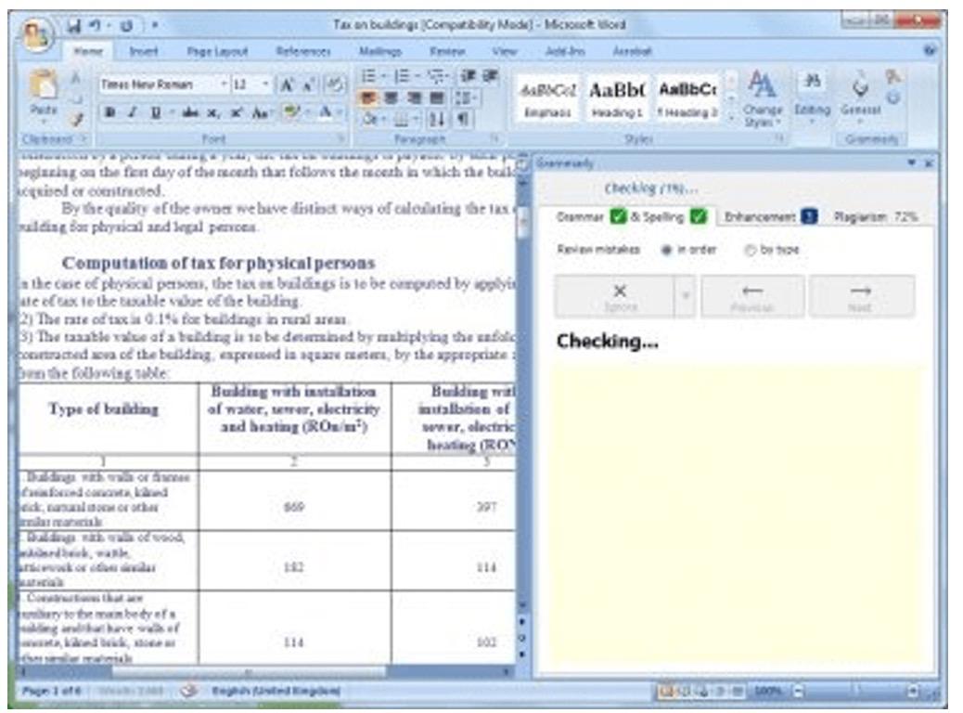The height and width of the screenshot is (713, 963).
Task: Adjust the zoom slider in status bar
Action: [856, 692]
